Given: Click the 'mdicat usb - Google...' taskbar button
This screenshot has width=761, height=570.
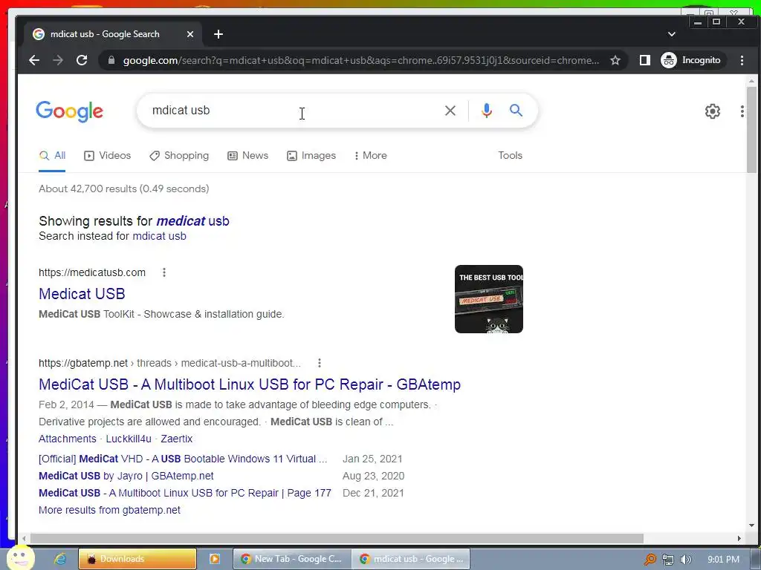Looking at the screenshot, I should click(410, 559).
